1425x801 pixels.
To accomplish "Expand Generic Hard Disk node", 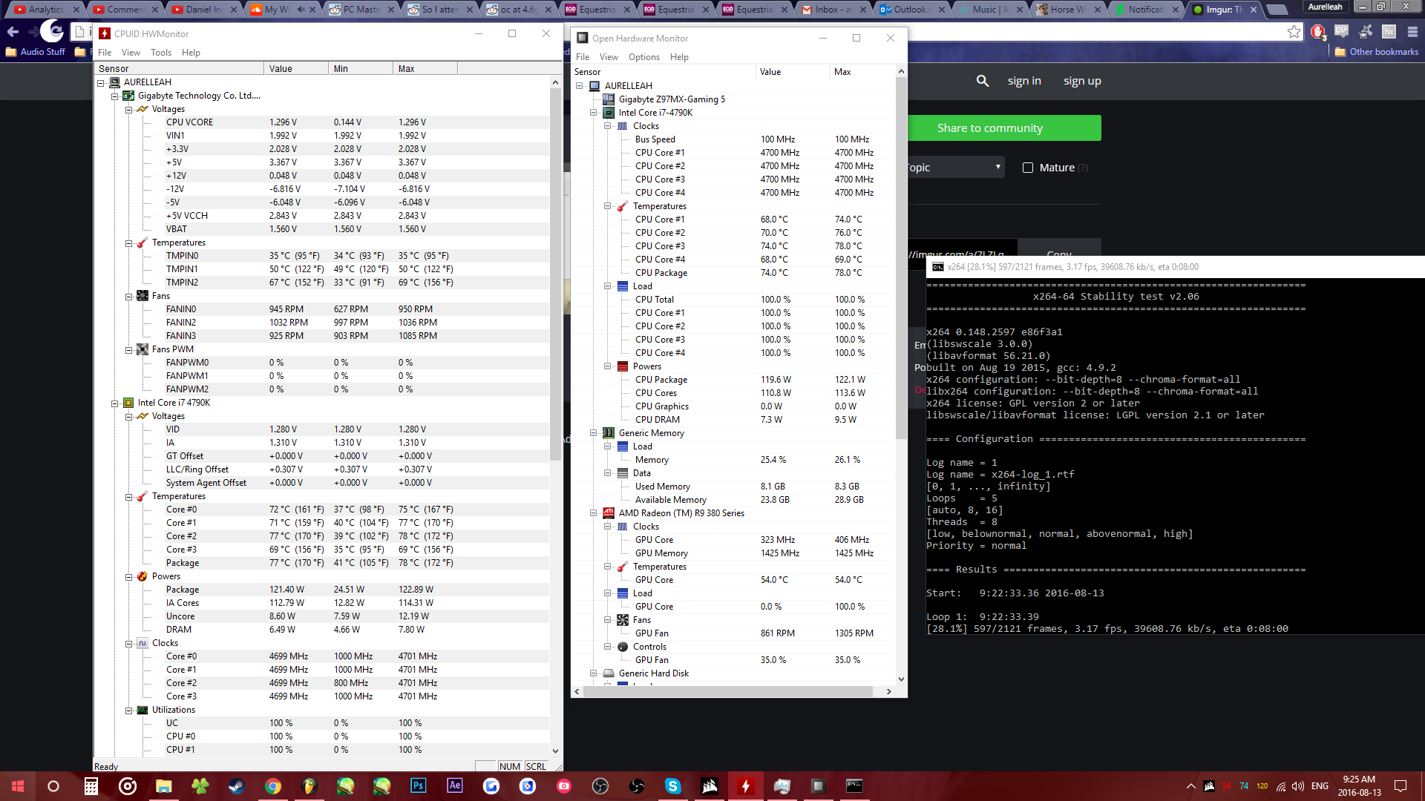I will [x=593, y=673].
